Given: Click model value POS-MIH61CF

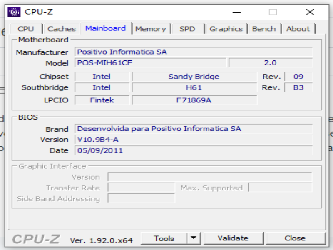Looking at the screenshot, I should (150, 63).
